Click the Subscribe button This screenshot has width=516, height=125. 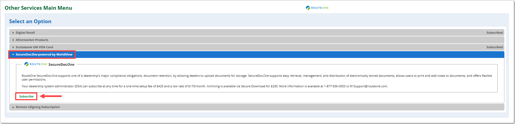(26, 96)
